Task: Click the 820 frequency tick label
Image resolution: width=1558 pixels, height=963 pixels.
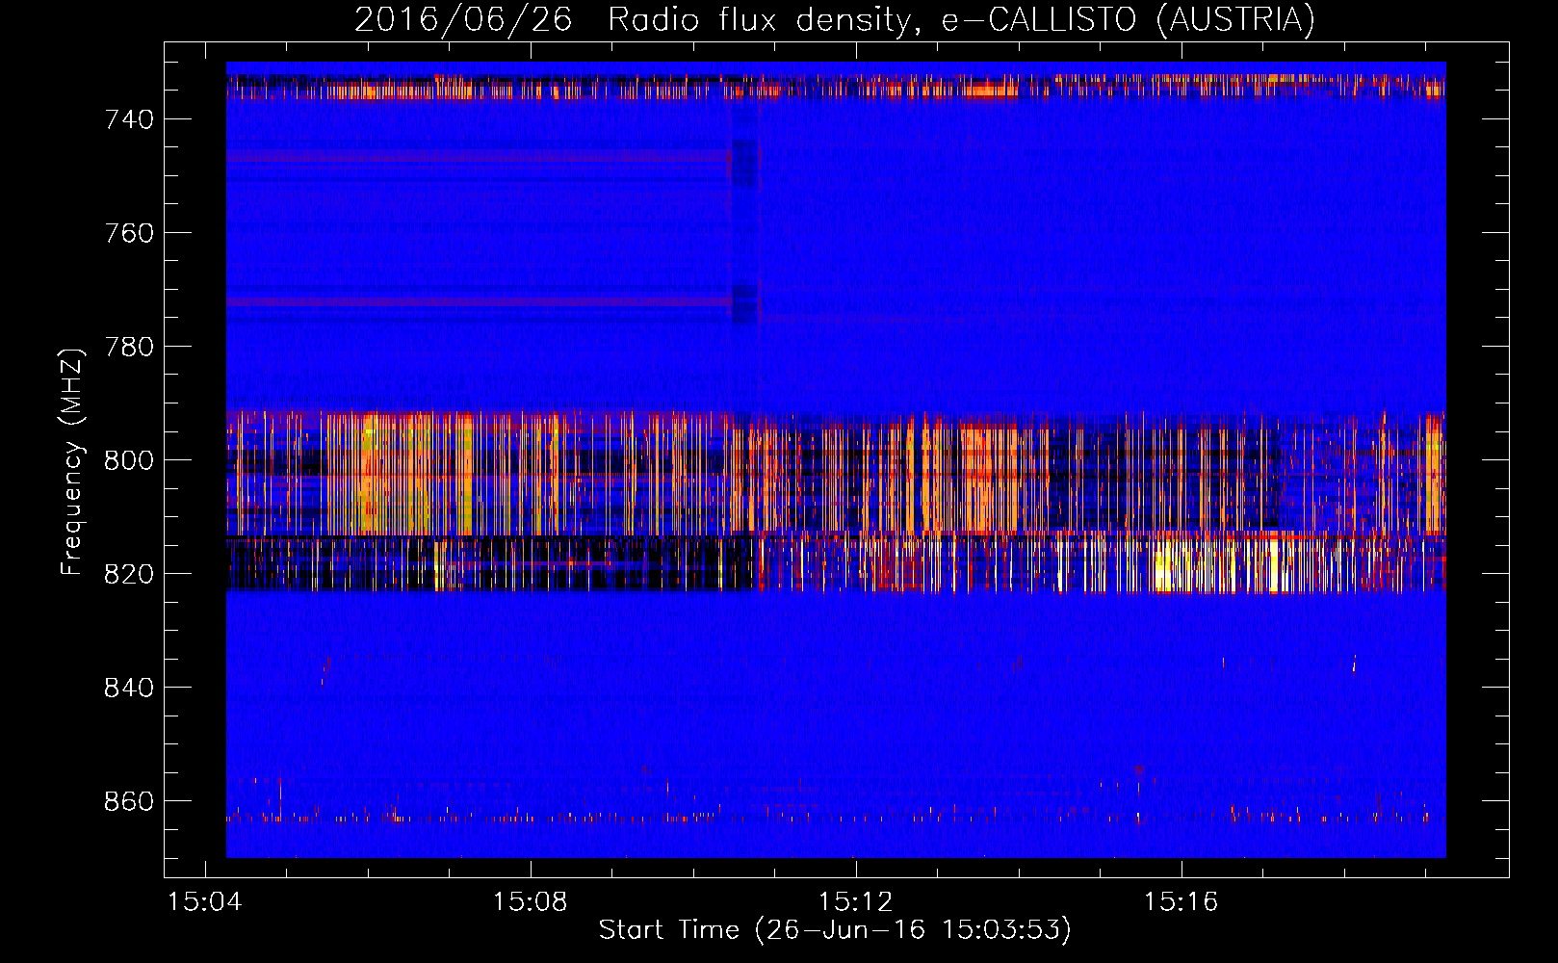Action: point(129,574)
